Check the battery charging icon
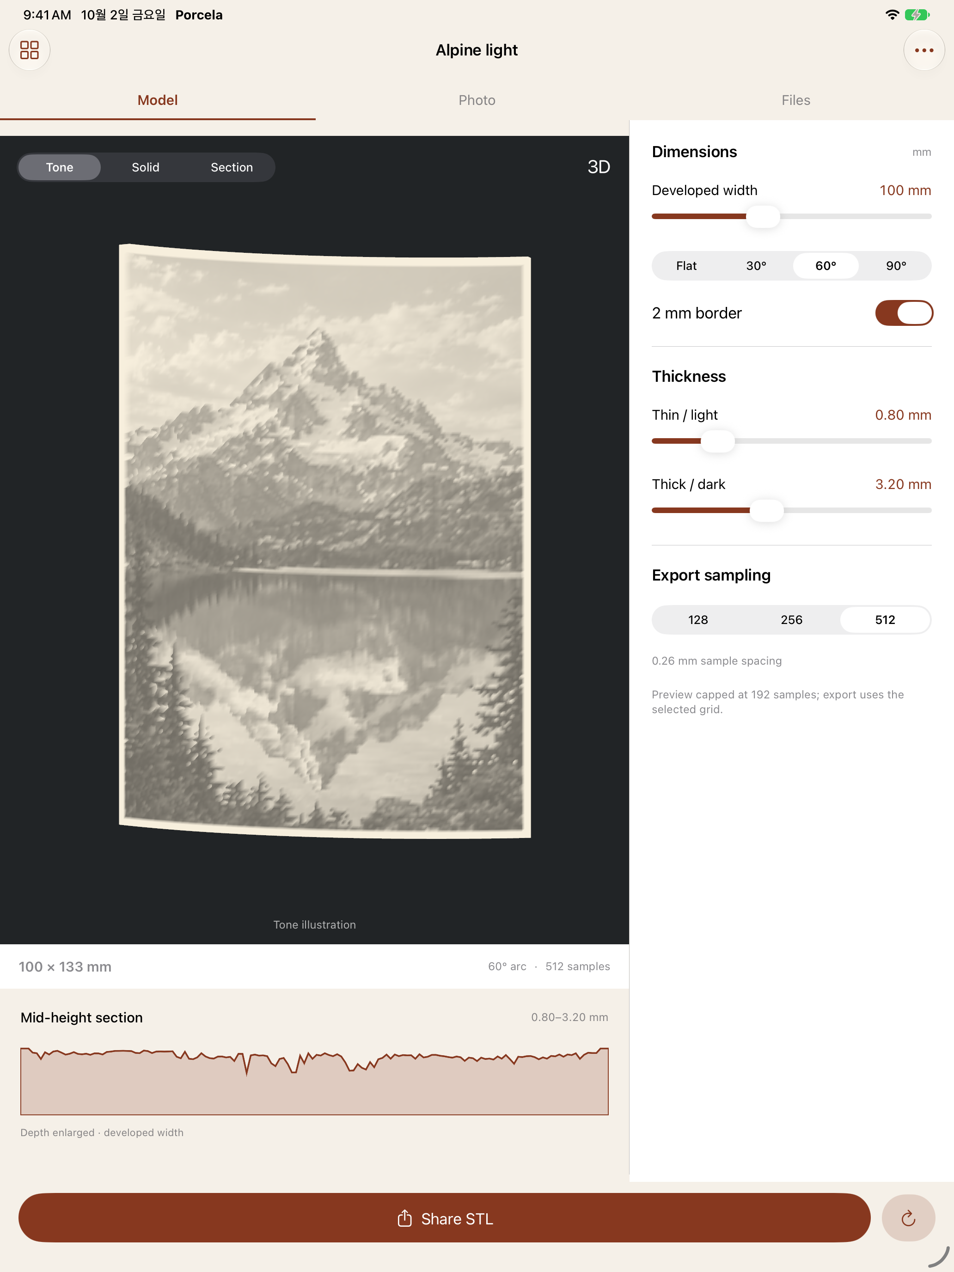Viewport: 954px width, 1272px height. click(917, 15)
